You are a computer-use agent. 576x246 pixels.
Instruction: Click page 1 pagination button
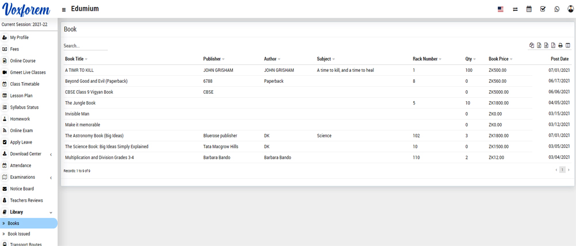[562, 170]
